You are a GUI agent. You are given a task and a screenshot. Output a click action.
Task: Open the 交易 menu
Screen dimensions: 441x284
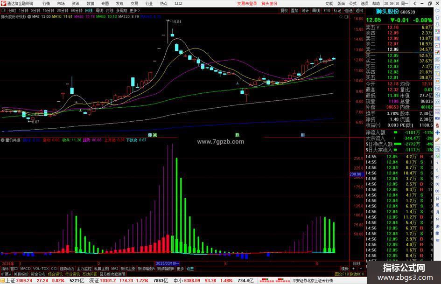point(134,3)
